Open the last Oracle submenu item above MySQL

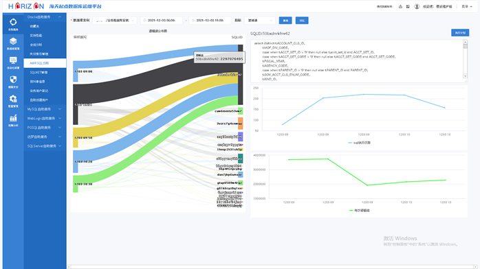[x=45, y=100]
